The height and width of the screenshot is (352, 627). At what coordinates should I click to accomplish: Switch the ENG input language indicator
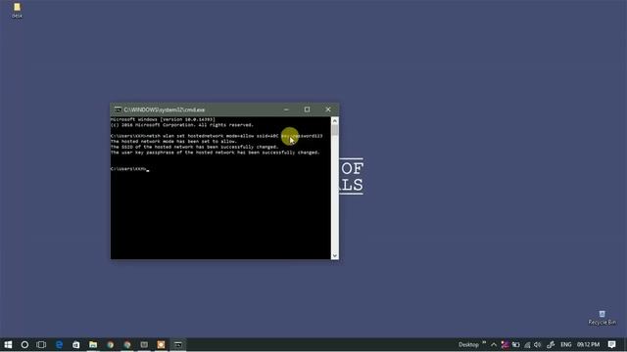point(566,344)
